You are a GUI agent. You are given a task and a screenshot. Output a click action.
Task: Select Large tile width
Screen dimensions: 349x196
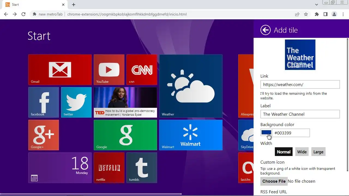coord(318,152)
